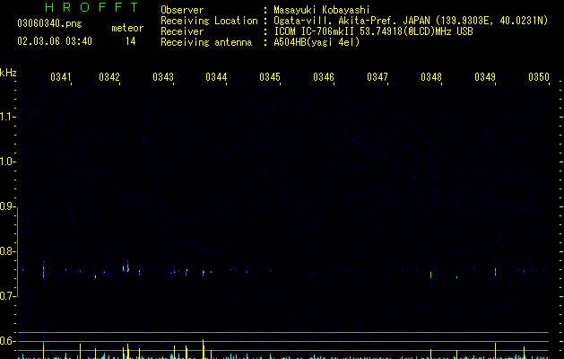564x359 pixels.
Task: Click the bright echo cluster after 0342
Action: tap(126, 268)
